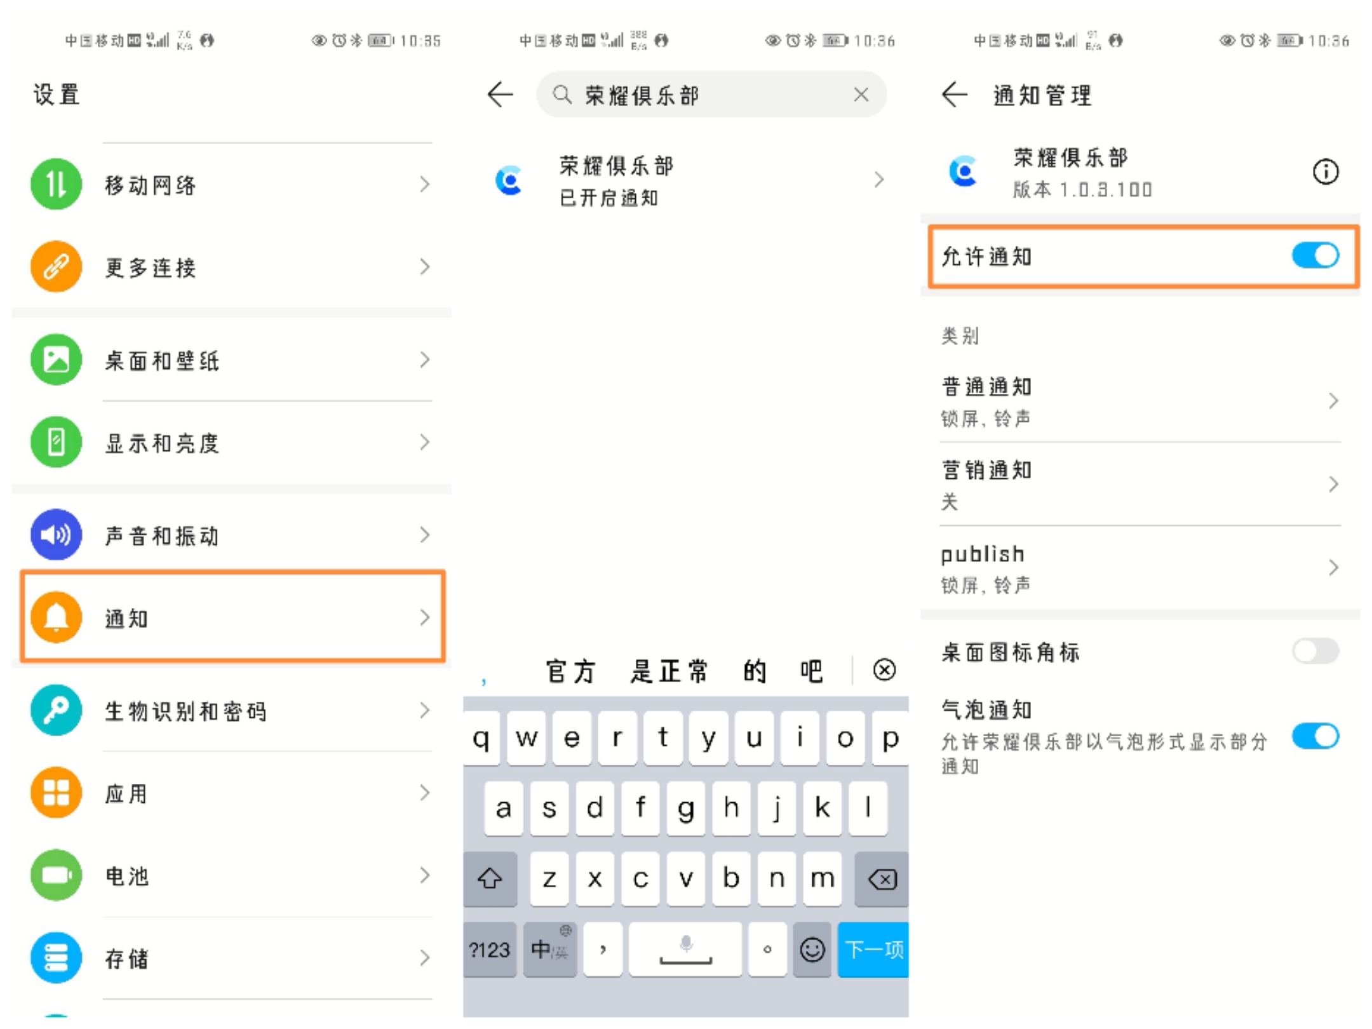Tap the m key on keyboard
The image size is (1372, 1029).
[822, 879]
